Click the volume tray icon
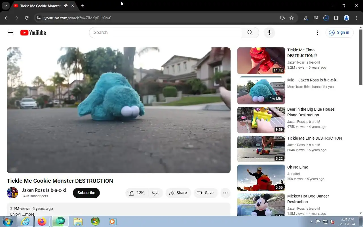 pyautogui.click(x=332, y=222)
